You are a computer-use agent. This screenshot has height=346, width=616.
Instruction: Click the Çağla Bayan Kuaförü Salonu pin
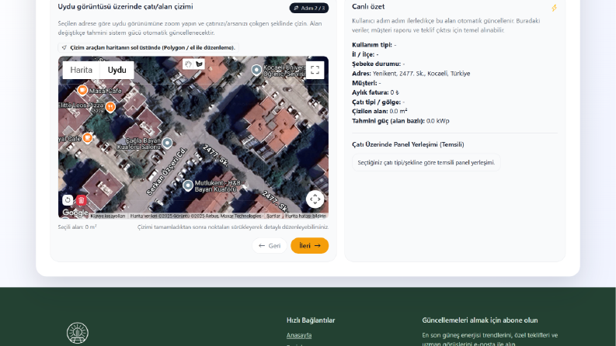[x=167, y=144]
